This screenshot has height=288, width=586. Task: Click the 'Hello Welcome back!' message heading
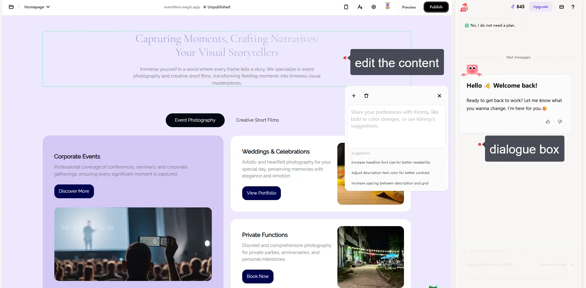(502, 85)
